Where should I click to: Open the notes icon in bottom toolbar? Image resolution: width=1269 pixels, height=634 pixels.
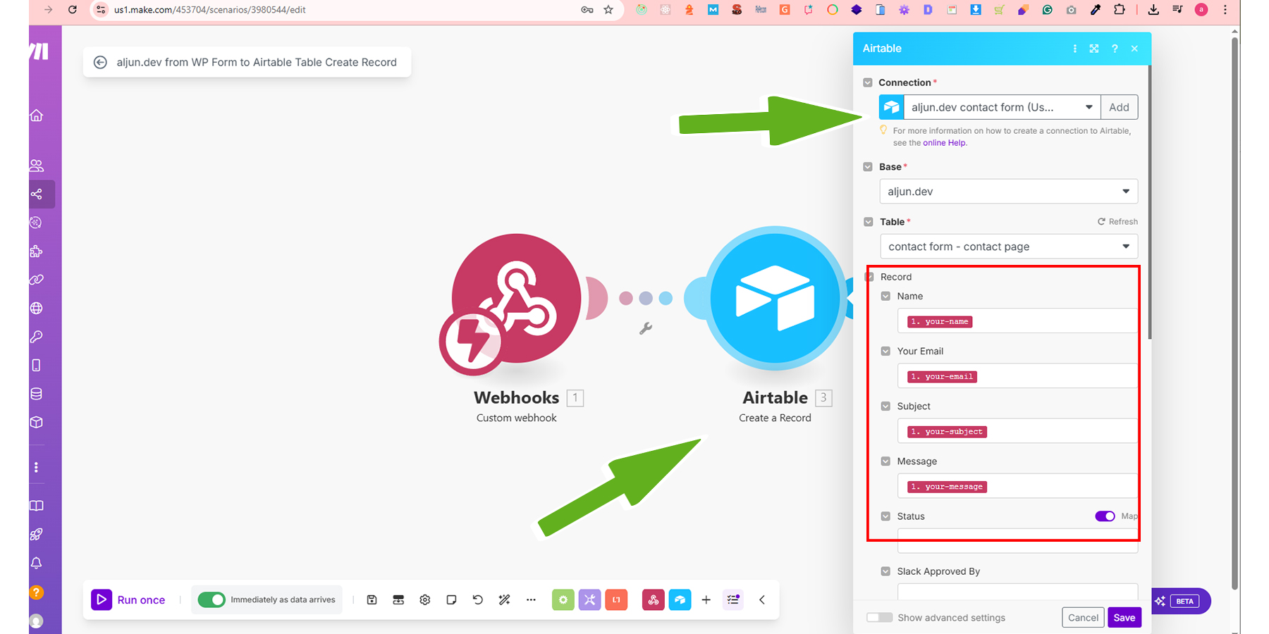tap(451, 599)
